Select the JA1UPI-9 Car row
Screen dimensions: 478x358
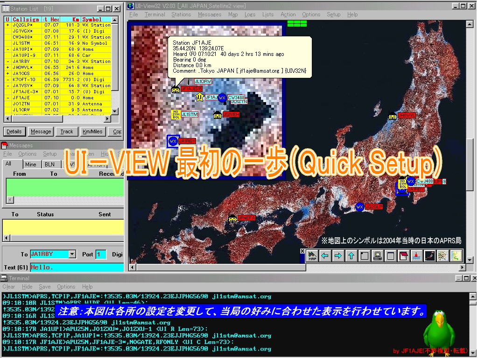pyautogui.click(x=57, y=55)
